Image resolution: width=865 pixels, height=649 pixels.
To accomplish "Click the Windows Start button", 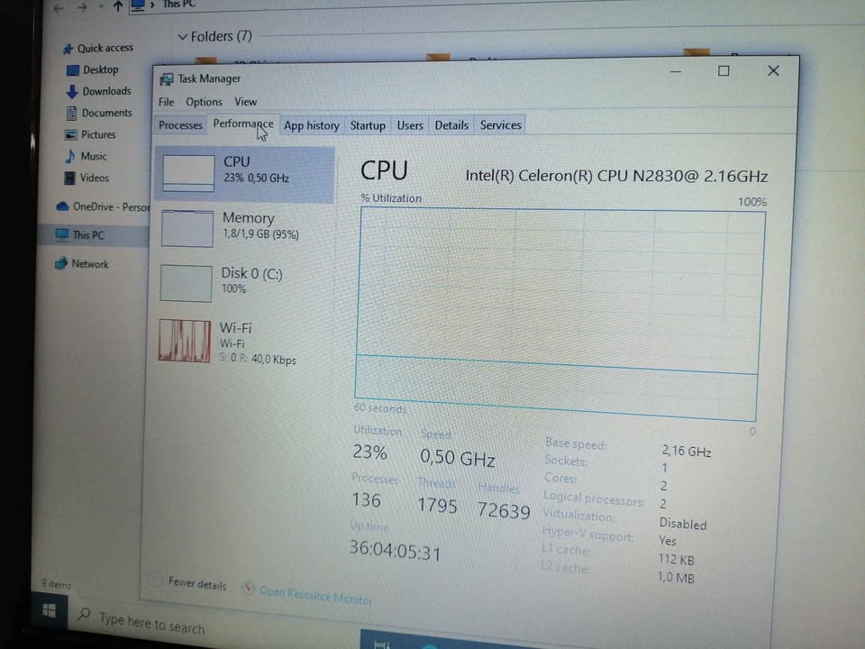I will click(49, 612).
